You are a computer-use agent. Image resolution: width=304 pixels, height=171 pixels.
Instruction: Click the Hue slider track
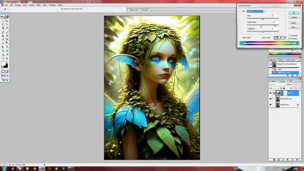click(x=263, y=19)
